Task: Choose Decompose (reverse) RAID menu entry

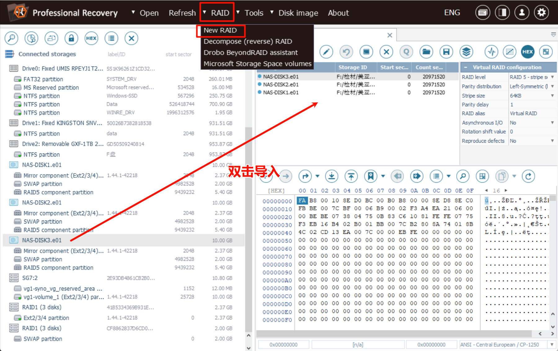Action: pyautogui.click(x=248, y=42)
